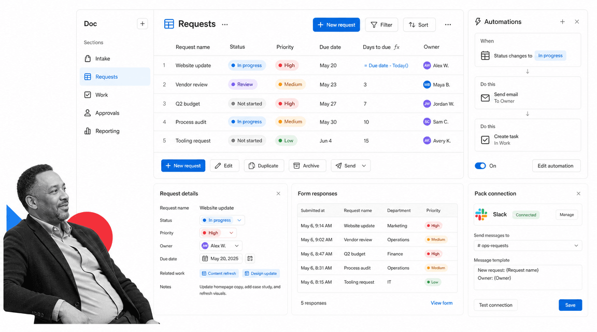Image resolution: width=597 pixels, height=332 pixels.
Task: Click the Priority column header in Requests table
Action: [x=285, y=47]
